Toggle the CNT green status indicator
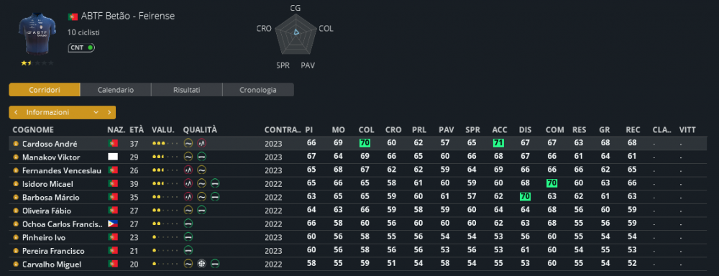The width and height of the screenshot is (719, 276). click(x=91, y=47)
